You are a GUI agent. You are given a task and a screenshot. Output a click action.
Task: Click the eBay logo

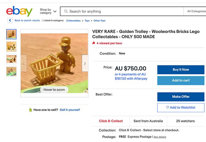(x=19, y=11)
